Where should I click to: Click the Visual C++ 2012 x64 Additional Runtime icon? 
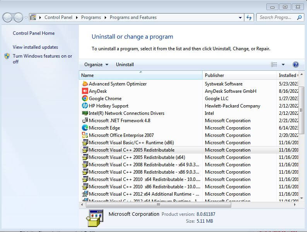tap(85, 194)
